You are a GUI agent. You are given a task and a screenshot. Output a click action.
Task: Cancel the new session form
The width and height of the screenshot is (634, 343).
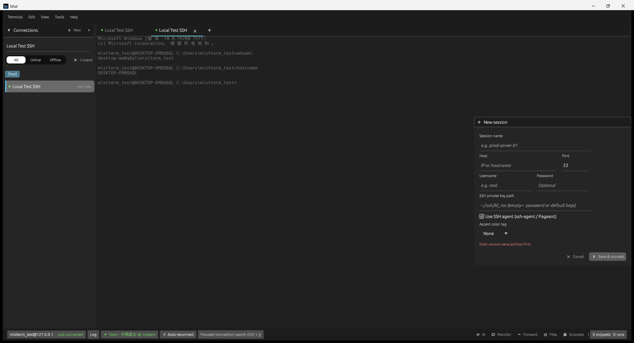[575, 257]
